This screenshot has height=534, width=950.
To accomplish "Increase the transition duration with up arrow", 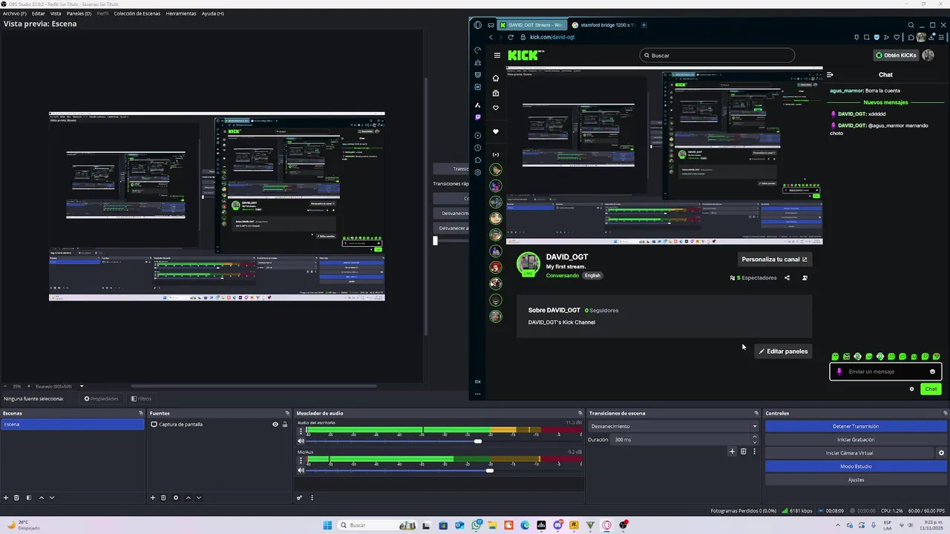I will point(755,437).
